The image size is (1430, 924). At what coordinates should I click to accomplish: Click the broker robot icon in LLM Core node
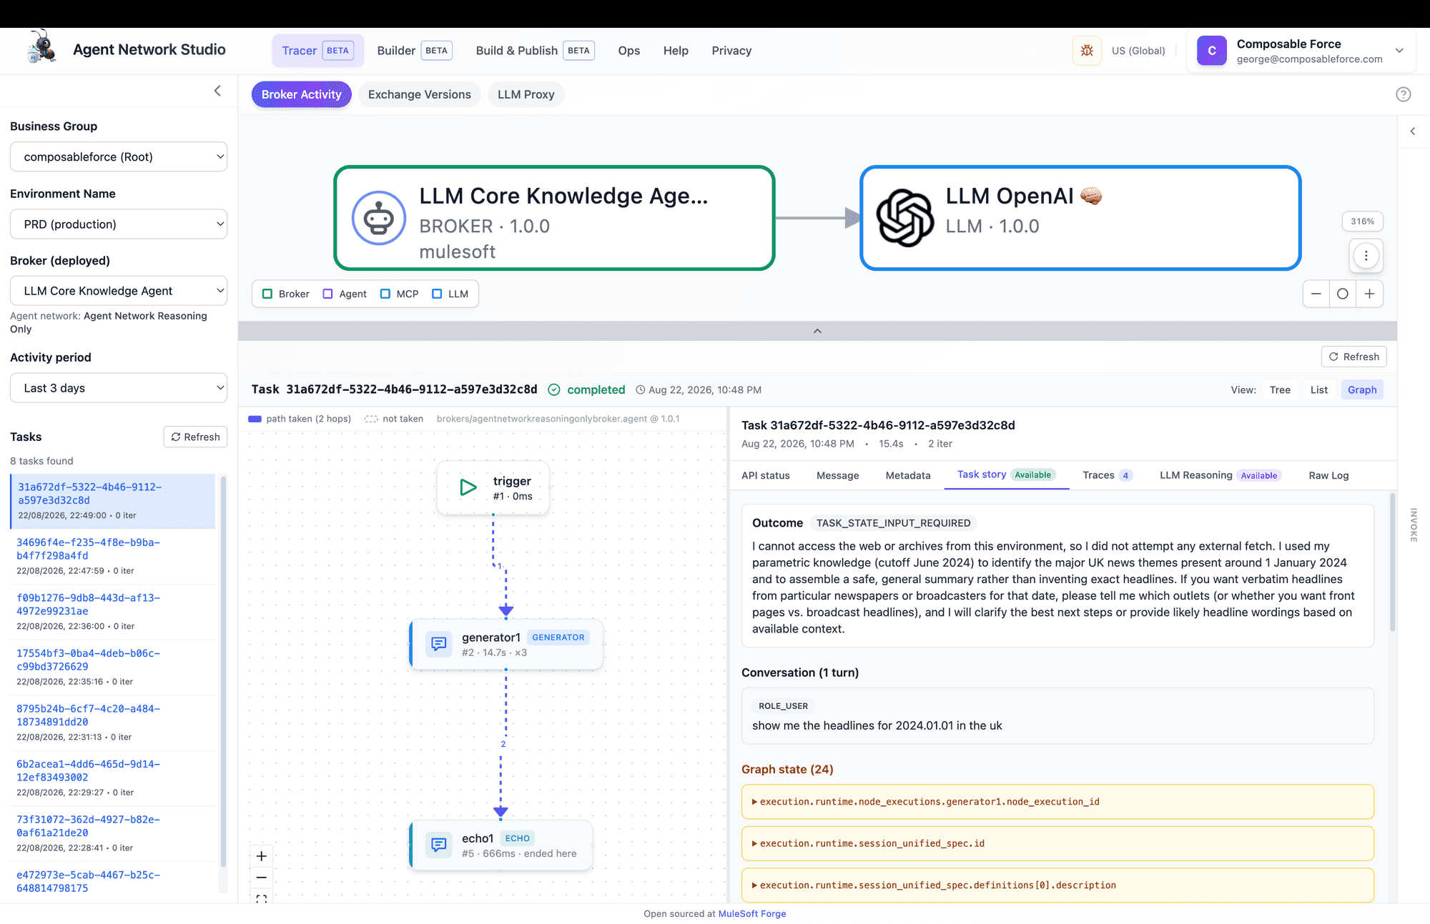(x=379, y=218)
